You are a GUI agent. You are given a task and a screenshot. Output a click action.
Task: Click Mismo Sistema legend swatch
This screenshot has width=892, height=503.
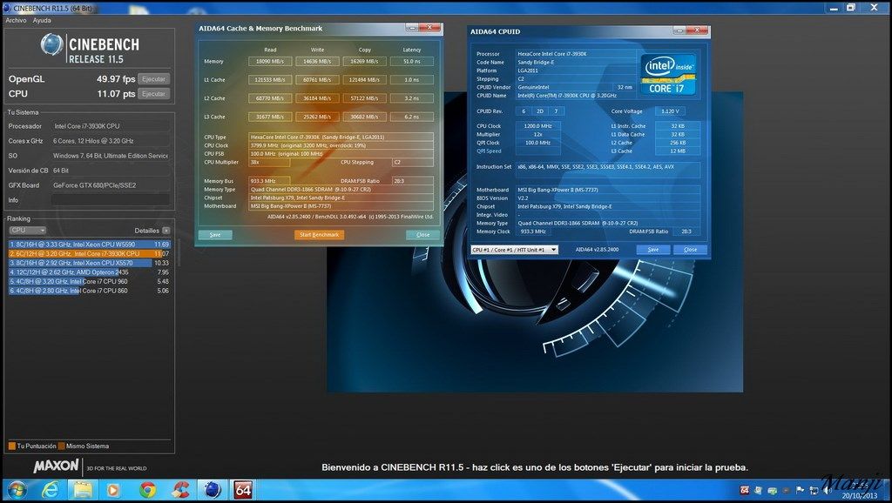(62, 446)
